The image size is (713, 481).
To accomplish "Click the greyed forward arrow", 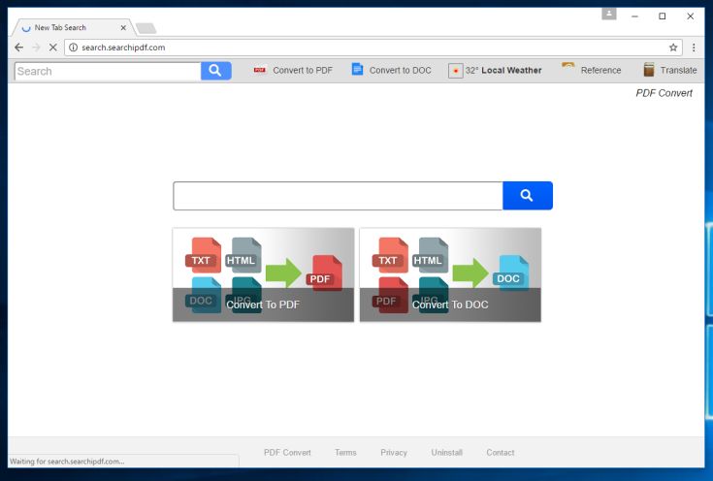I will pyautogui.click(x=36, y=48).
